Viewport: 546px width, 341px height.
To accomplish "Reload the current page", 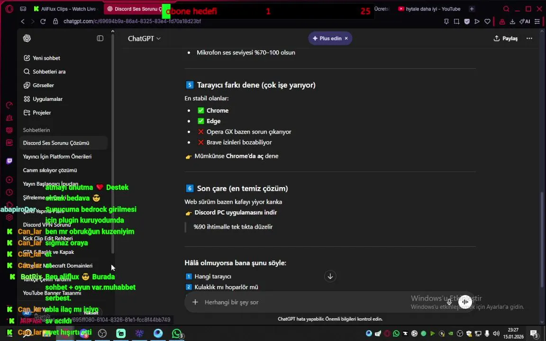I will [43, 21].
